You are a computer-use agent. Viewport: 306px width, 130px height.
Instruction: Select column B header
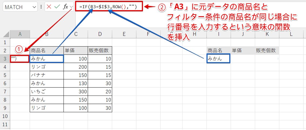(47, 34)
